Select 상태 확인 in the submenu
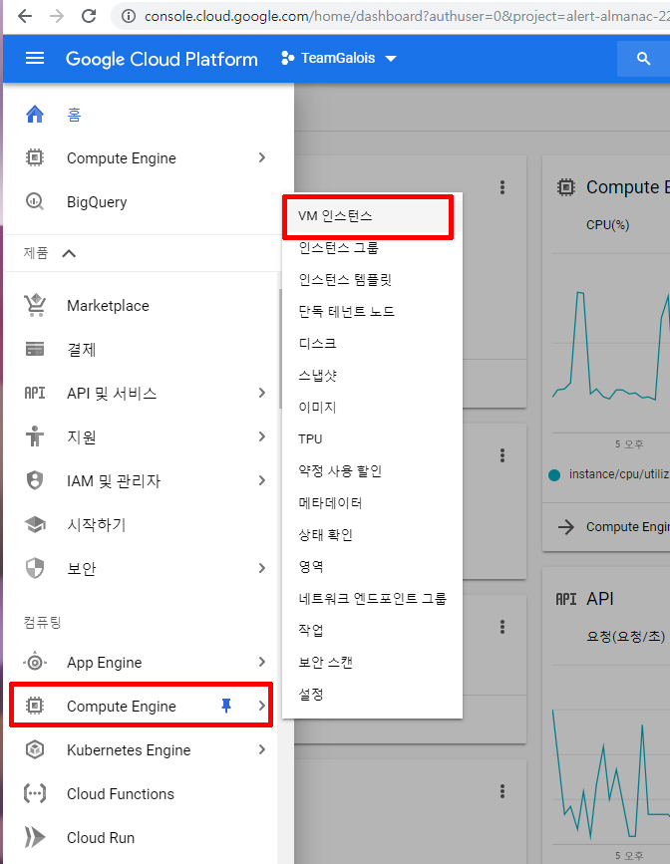Screen dimensions: 670x864 [x=372, y=534]
